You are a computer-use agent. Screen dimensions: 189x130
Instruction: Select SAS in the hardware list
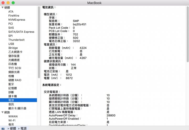[11, 28]
